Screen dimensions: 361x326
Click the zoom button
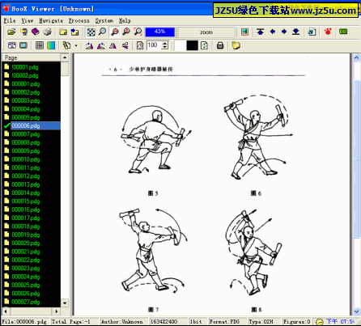click(x=206, y=32)
